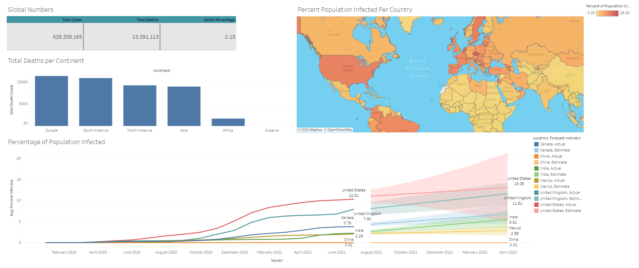The image size is (639, 268).
Task: Select the United Kingdom, Actual teal swatch
Action: [536, 193]
